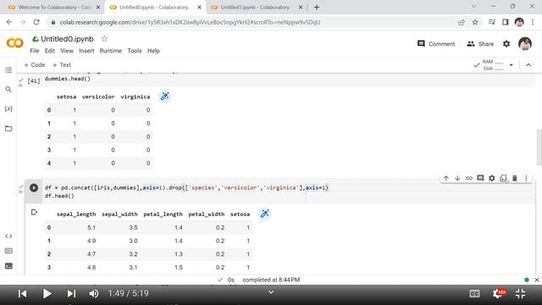Switch to the Untitled1.ipynb browser tab
This screenshot has width=542, height=305.
[x=255, y=8]
